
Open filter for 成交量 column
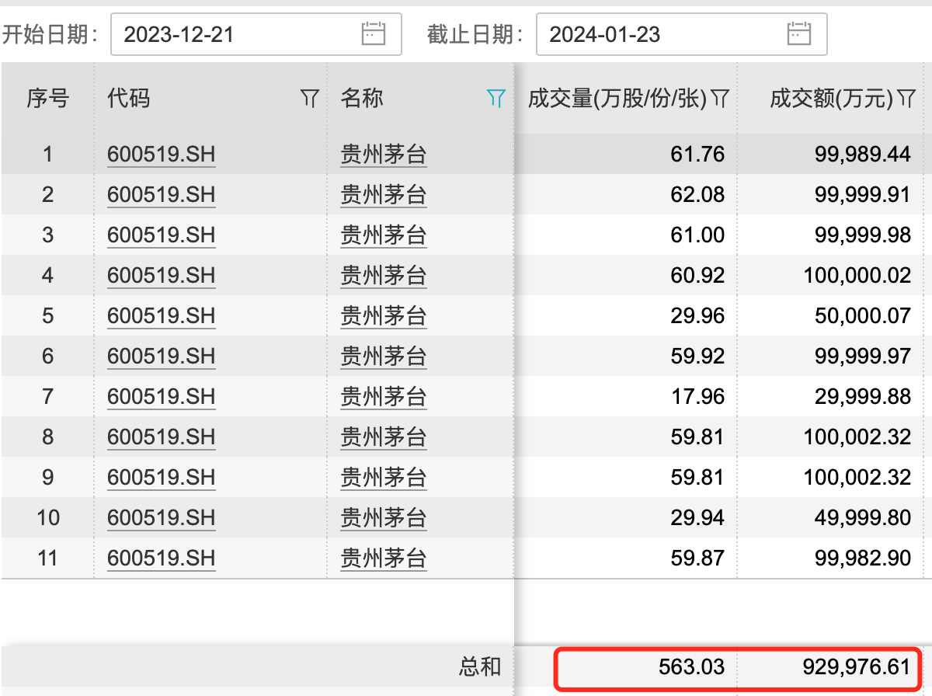tap(720, 98)
